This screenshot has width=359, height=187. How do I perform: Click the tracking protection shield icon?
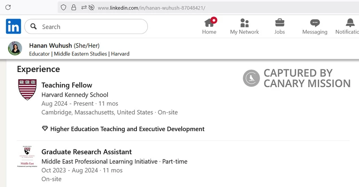63,8
